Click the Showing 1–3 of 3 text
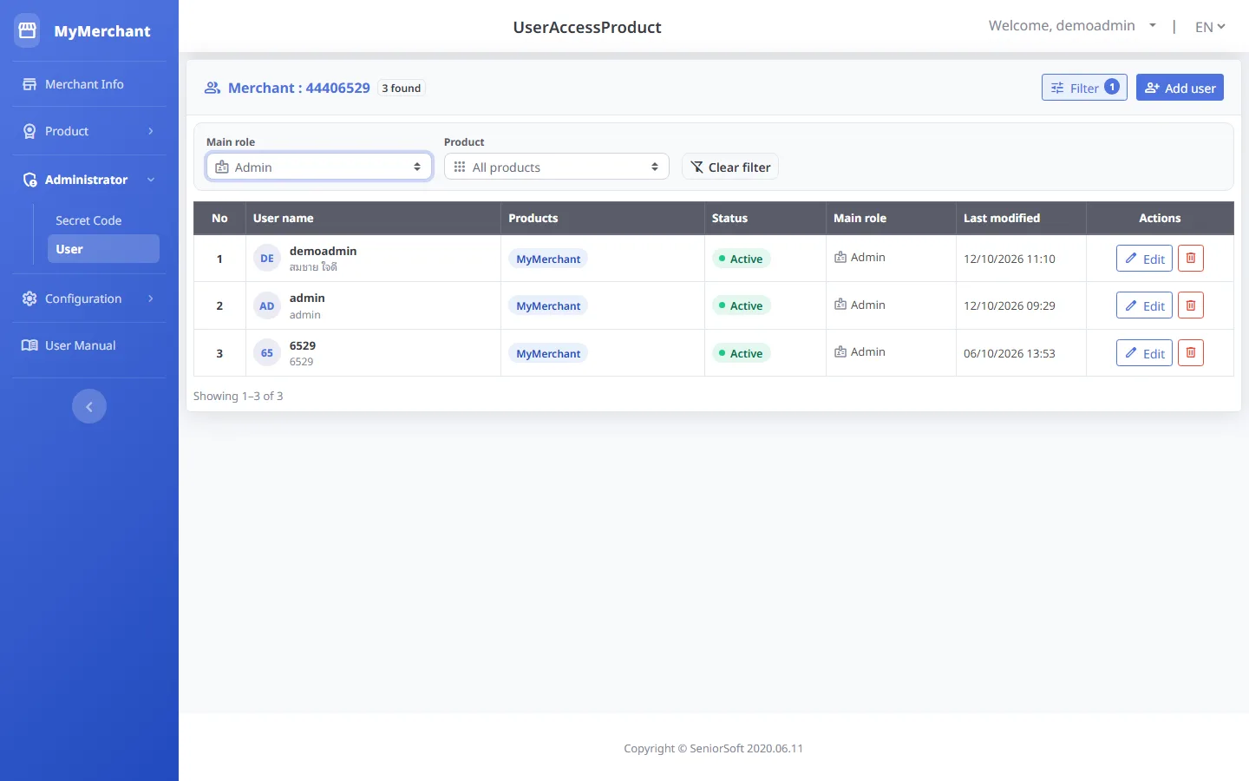The width and height of the screenshot is (1249, 781). [x=239, y=396]
